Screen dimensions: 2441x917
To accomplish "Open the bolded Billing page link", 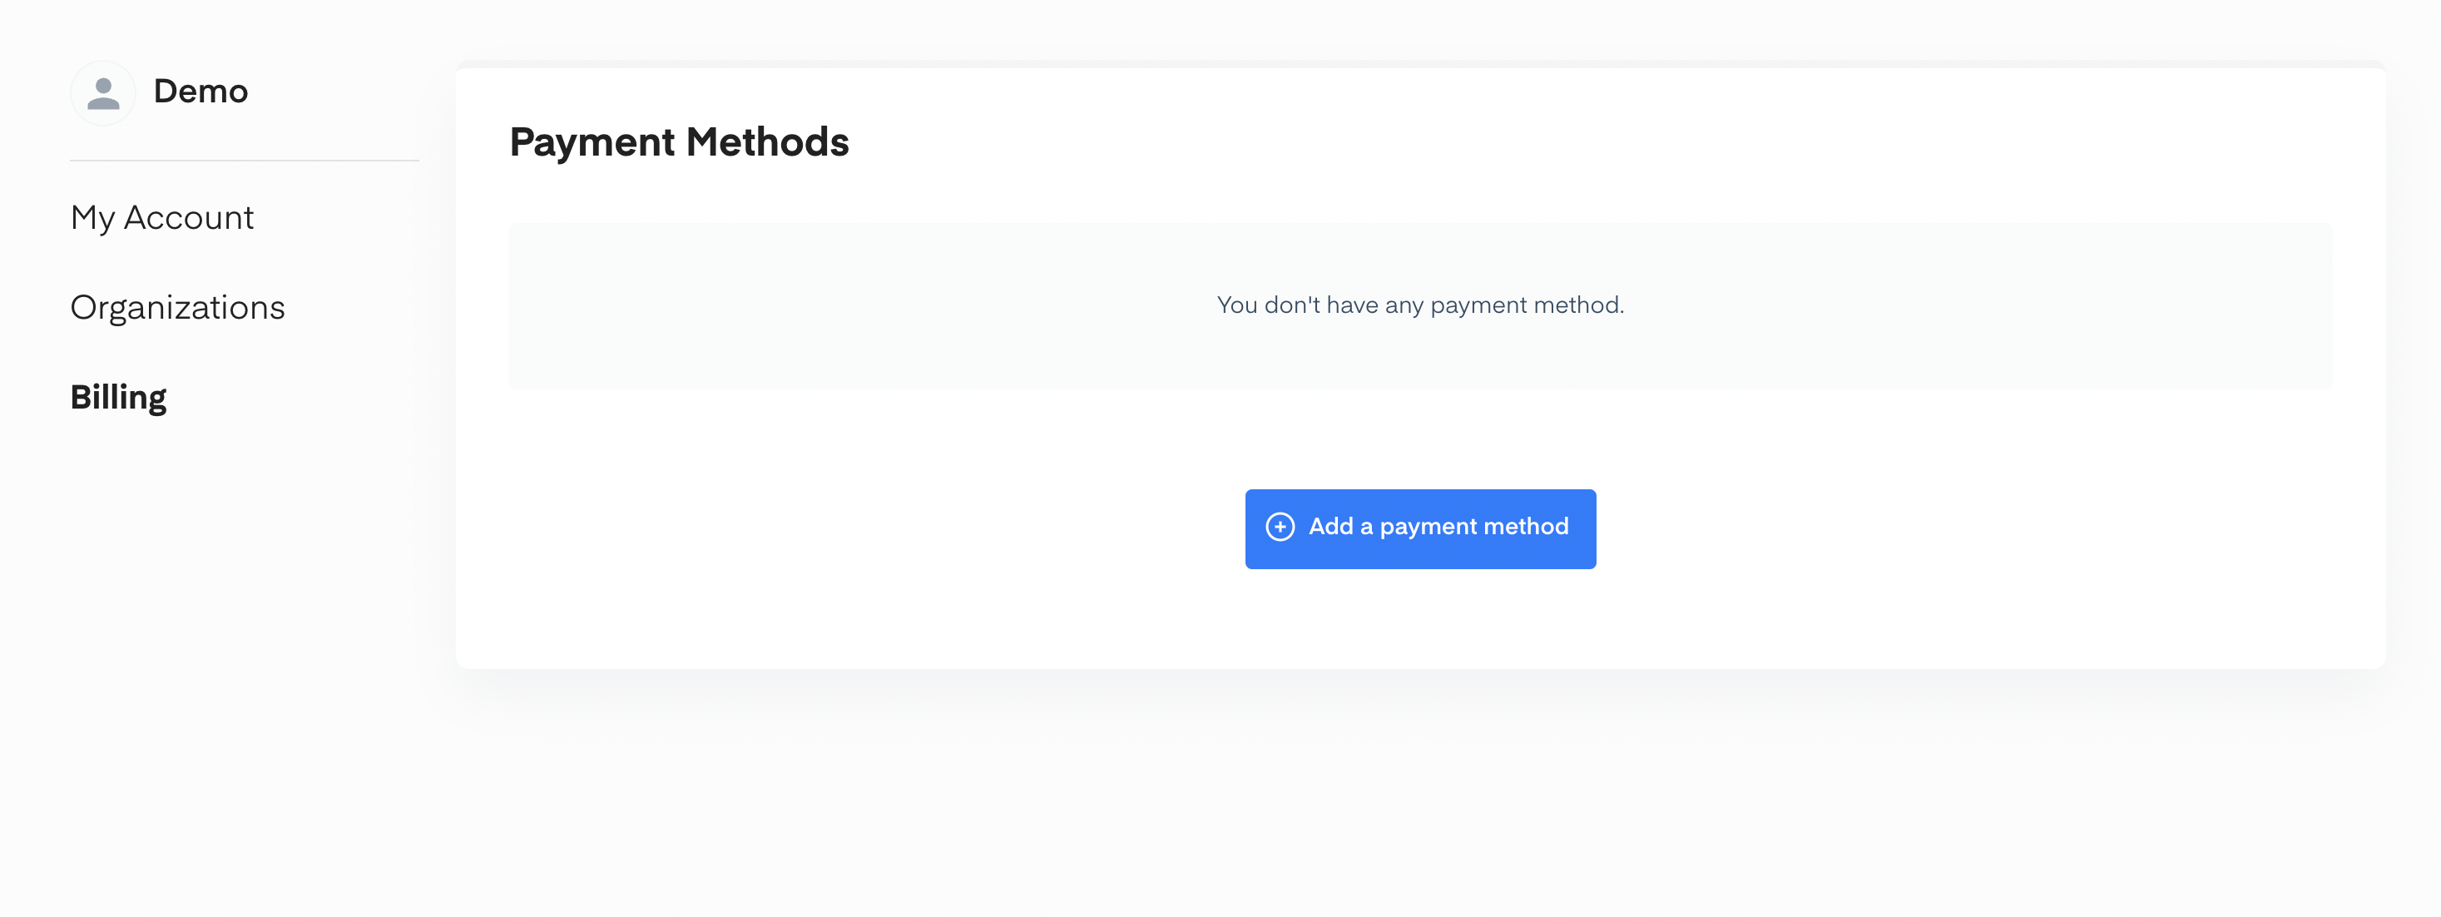I will point(118,397).
